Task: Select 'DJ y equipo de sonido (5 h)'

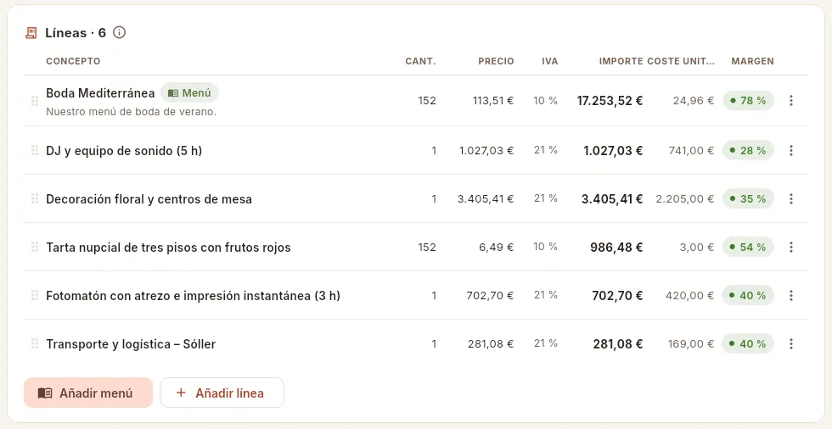Action: (x=124, y=151)
